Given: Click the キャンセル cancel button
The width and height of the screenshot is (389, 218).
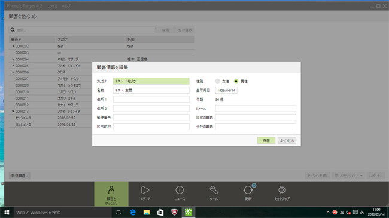Looking at the screenshot, I should coord(287,140).
